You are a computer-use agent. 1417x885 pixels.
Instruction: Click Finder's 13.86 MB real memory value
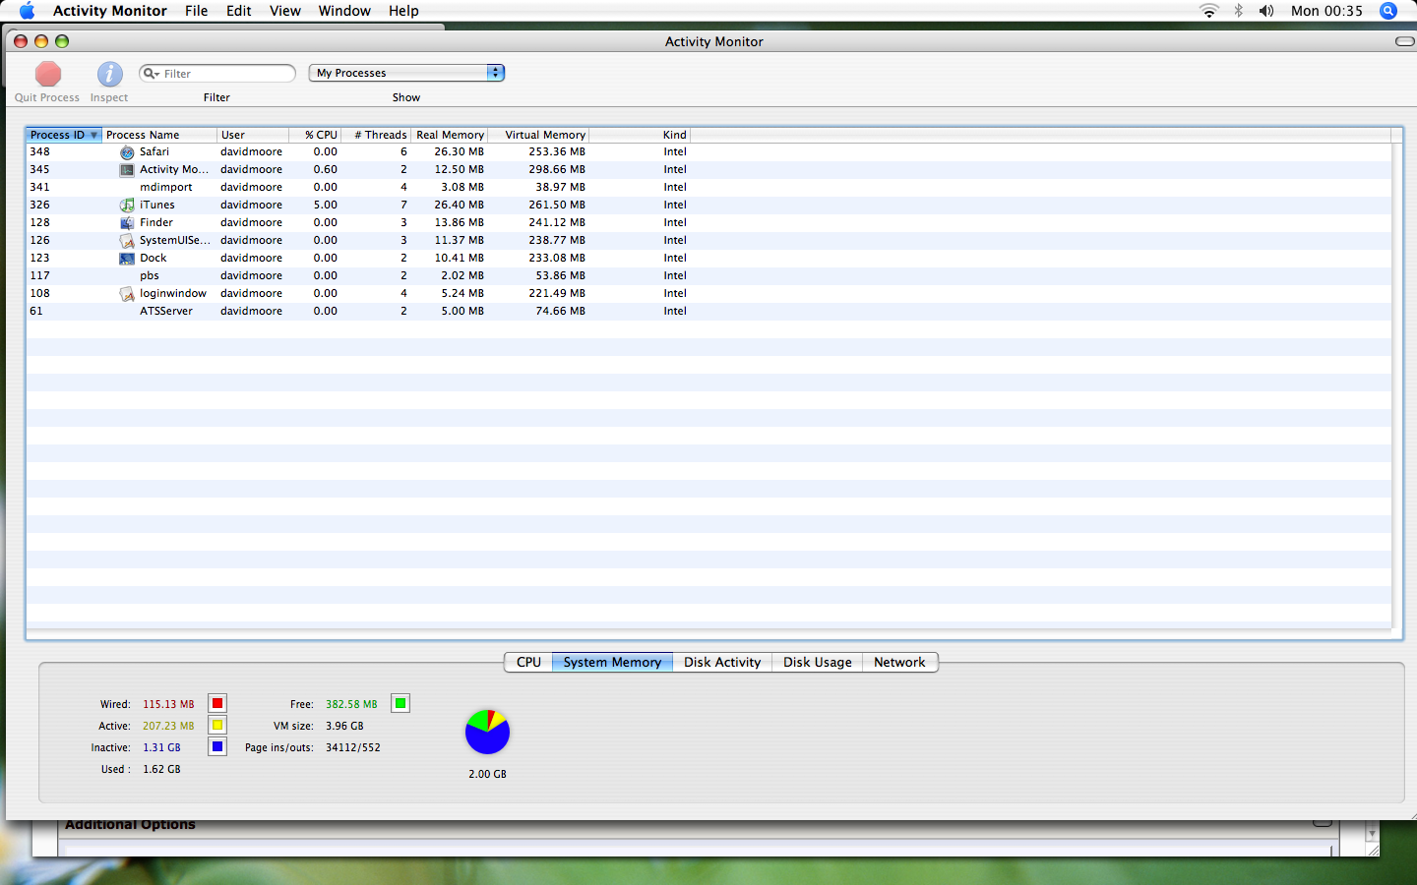click(460, 223)
